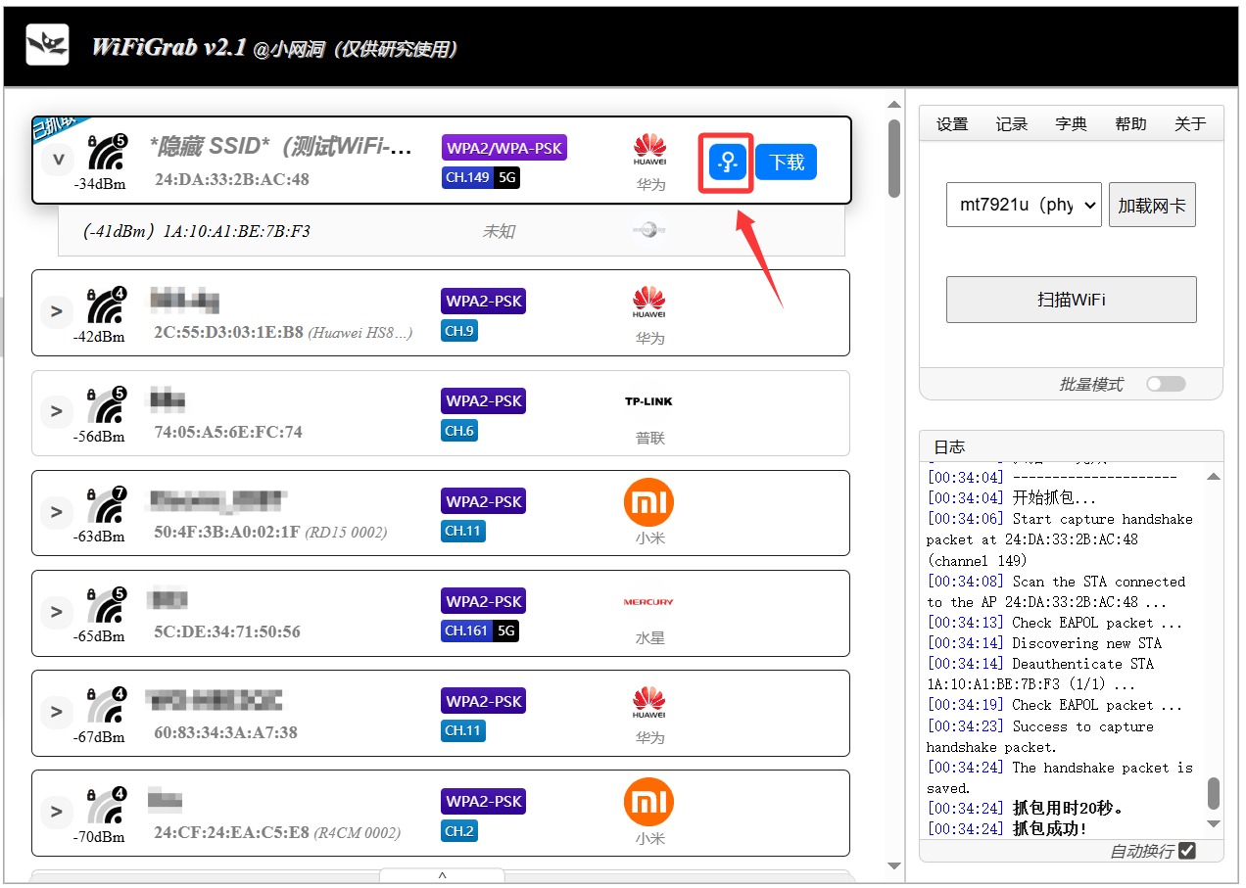
Task: Collapse the hidden SSID network entry
Action: 57,159
